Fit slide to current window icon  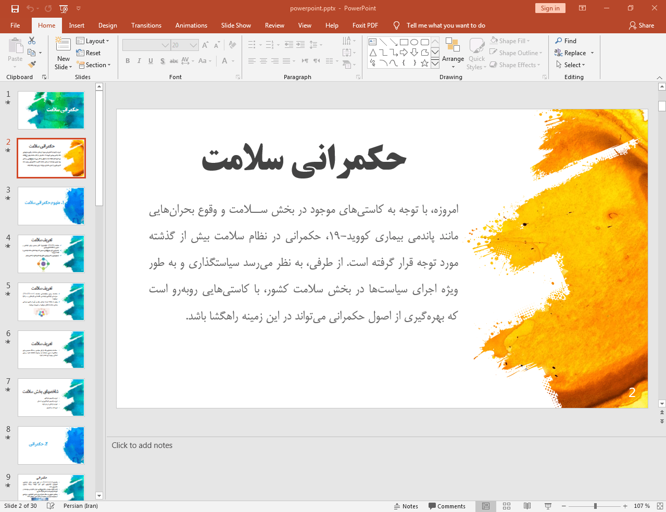click(660, 506)
